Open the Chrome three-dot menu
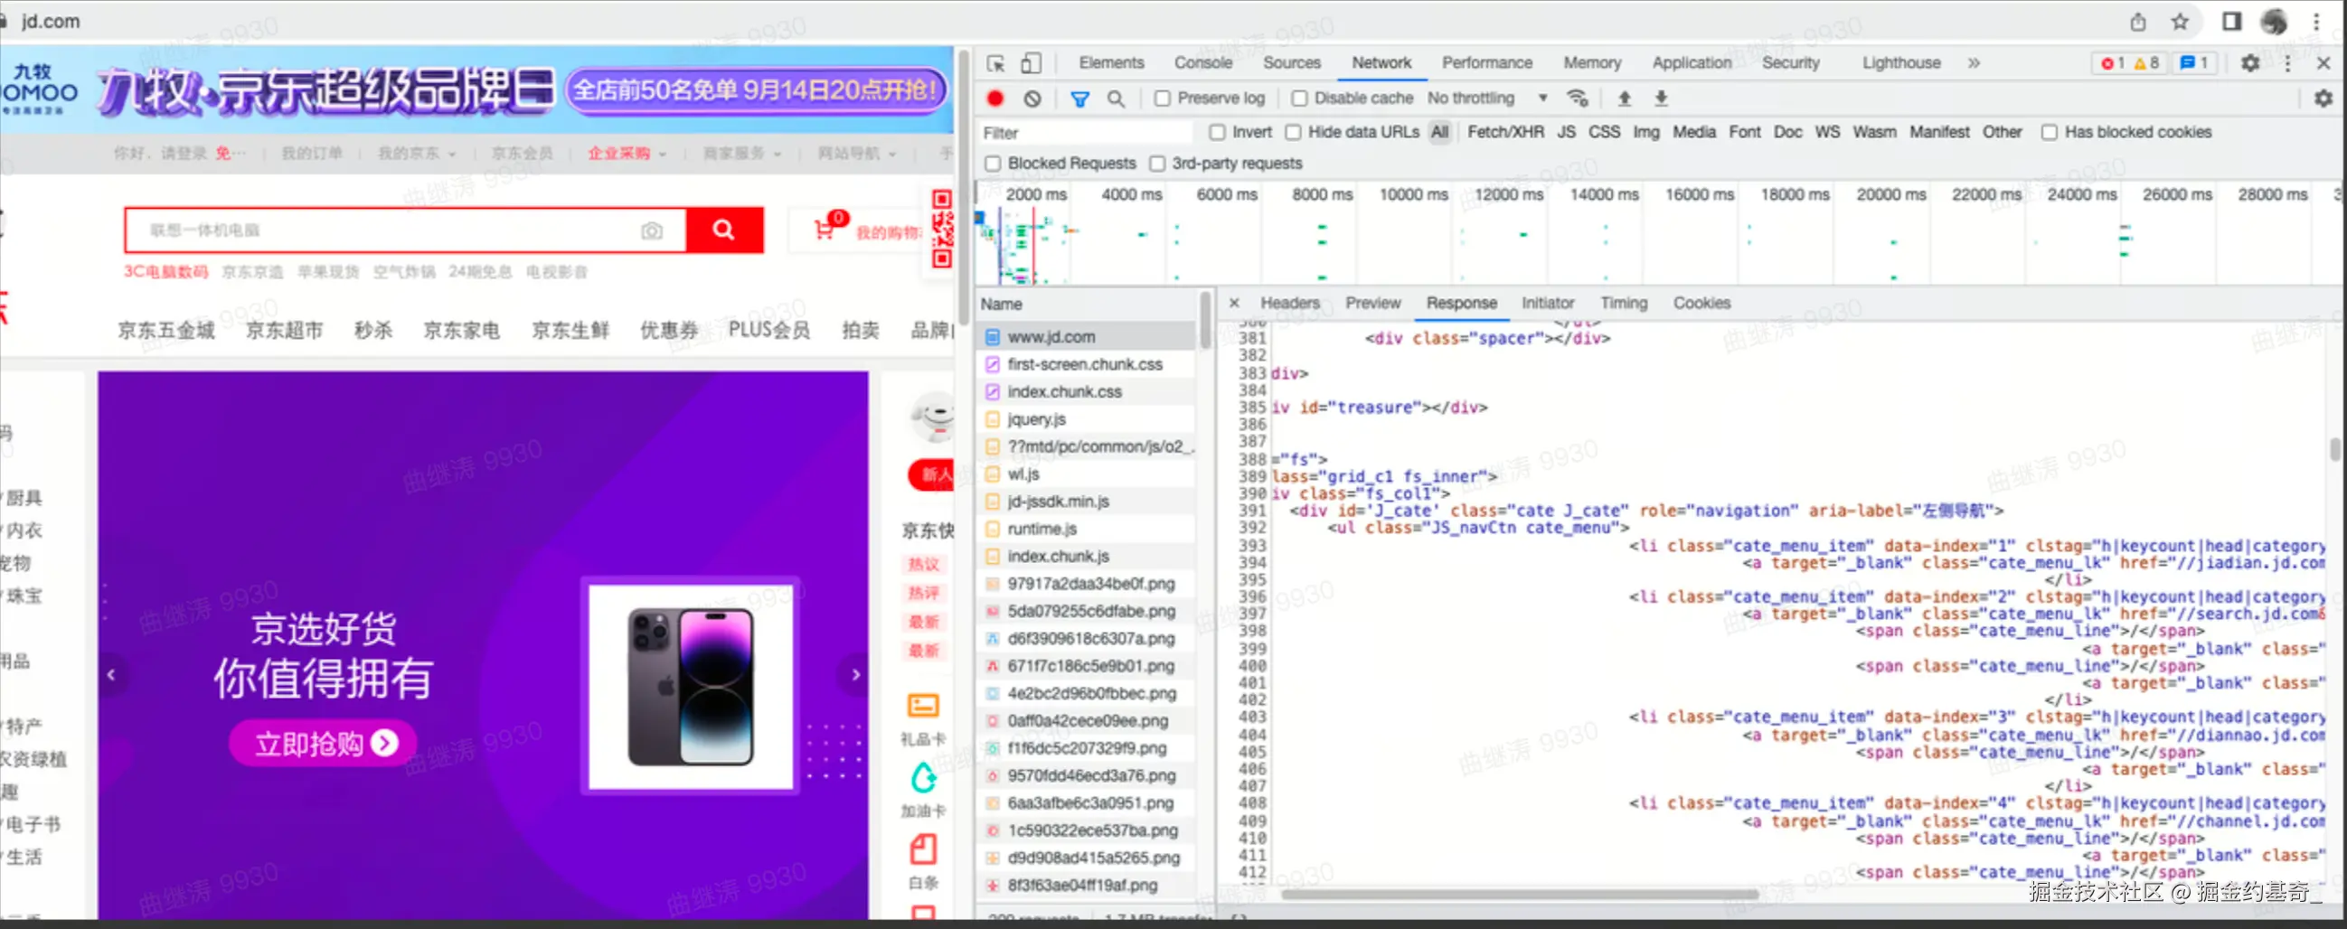The image size is (2347, 929). [2316, 21]
